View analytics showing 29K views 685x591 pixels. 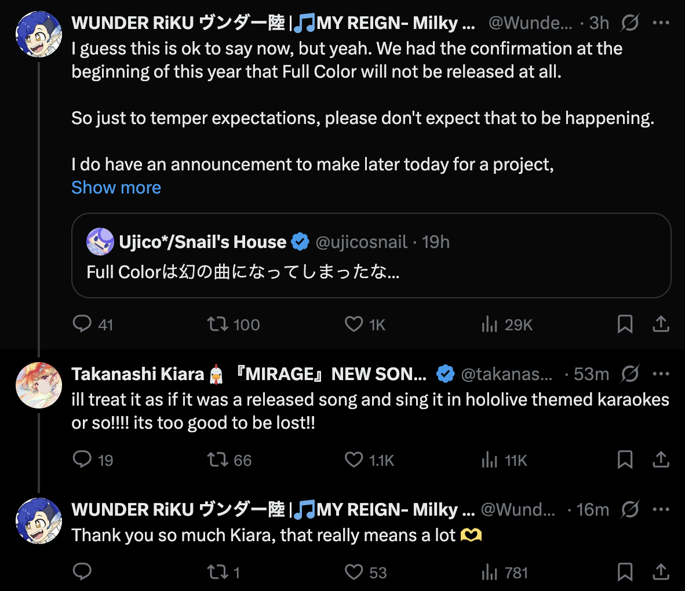(x=490, y=324)
